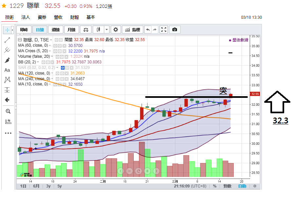
Task: Select the pitchfork drawing tool
Action: tap(7, 50)
